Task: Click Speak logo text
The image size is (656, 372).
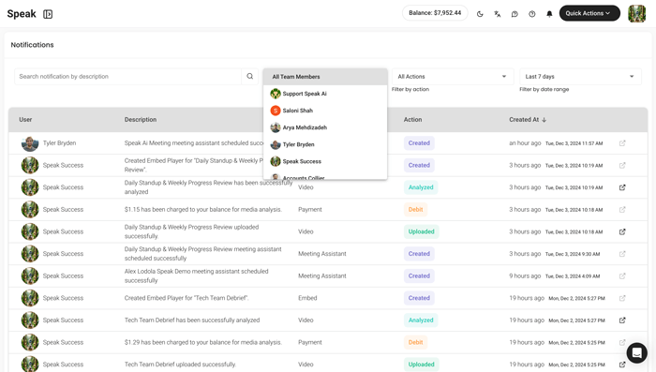Action: click(22, 14)
